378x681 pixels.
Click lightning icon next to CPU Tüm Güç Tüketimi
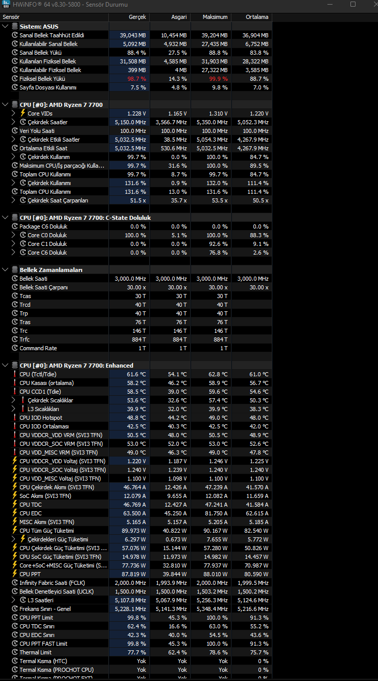click(x=14, y=531)
